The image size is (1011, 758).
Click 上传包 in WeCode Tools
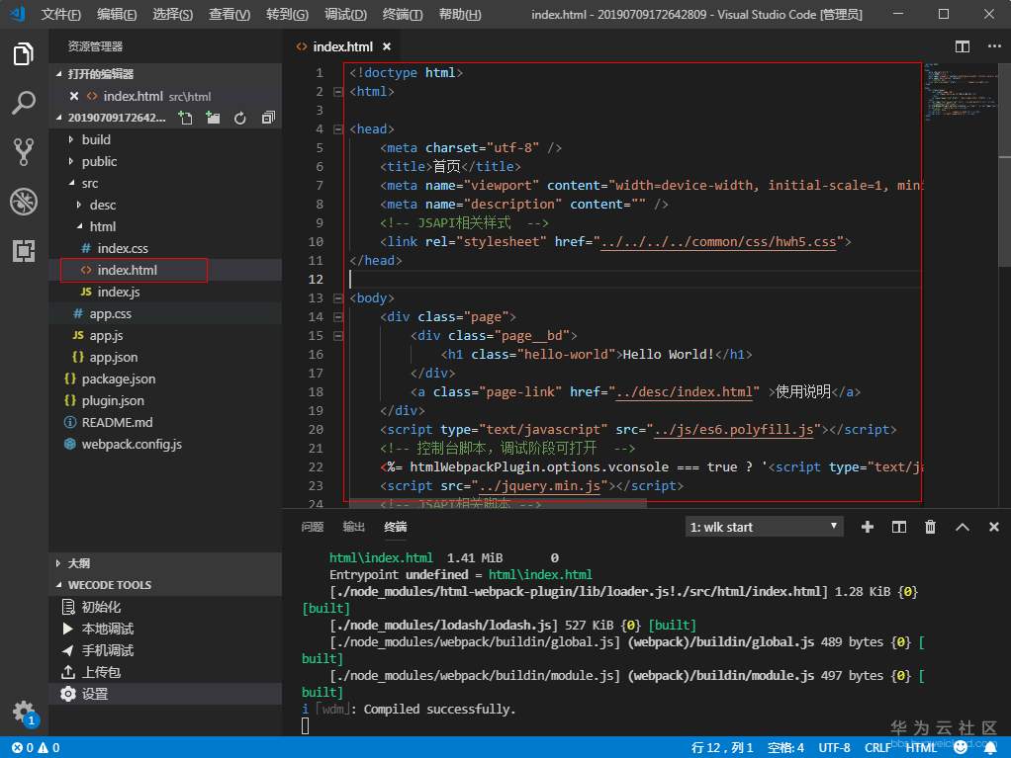pos(101,672)
